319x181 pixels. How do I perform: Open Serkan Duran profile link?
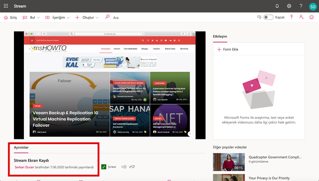tap(24, 167)
